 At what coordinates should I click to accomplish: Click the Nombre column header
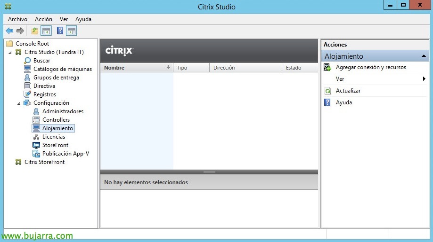pos(137,68)
